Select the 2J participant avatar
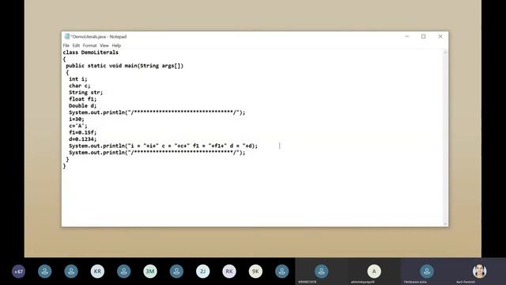 (x=202, y=272)
